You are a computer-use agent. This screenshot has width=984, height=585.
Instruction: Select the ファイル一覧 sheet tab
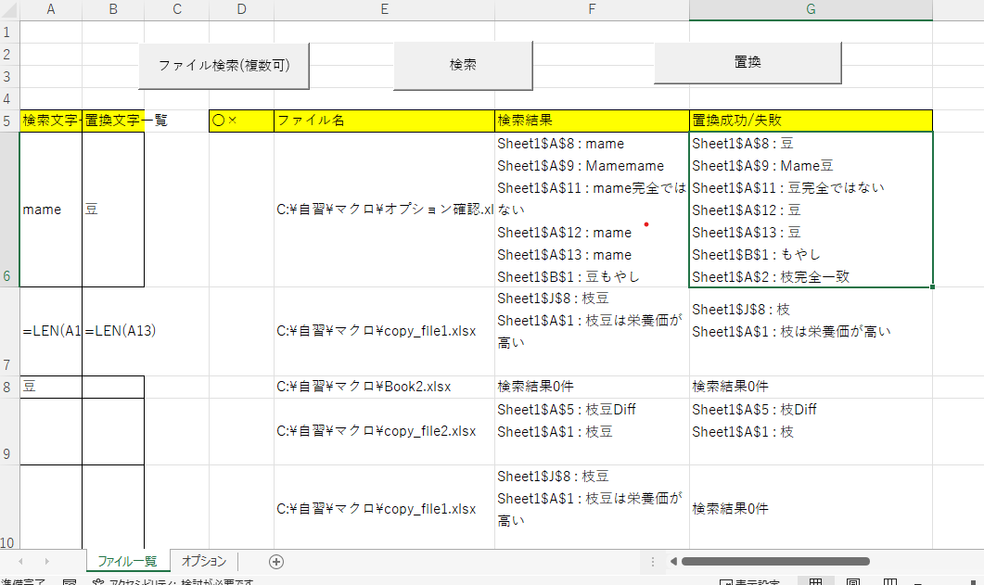[128, 561]
